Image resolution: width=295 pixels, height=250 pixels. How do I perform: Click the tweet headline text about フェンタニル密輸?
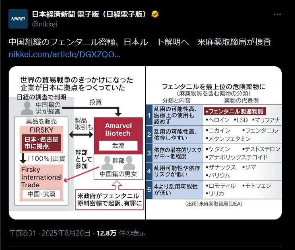pos(140,42)
